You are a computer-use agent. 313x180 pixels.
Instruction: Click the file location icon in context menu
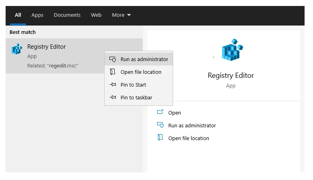point(113,72)
